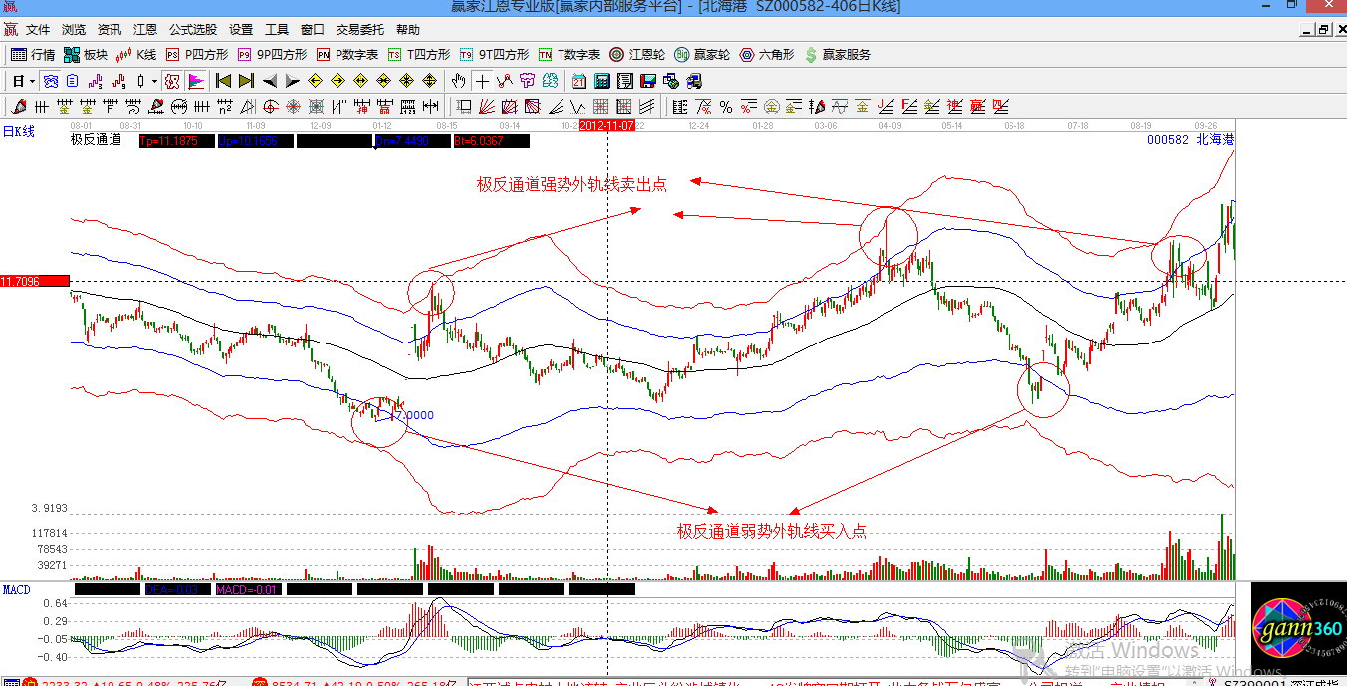Click the calculator icon in toolbar
This screenshot has height=686, width=1347.
pos(602,81)
